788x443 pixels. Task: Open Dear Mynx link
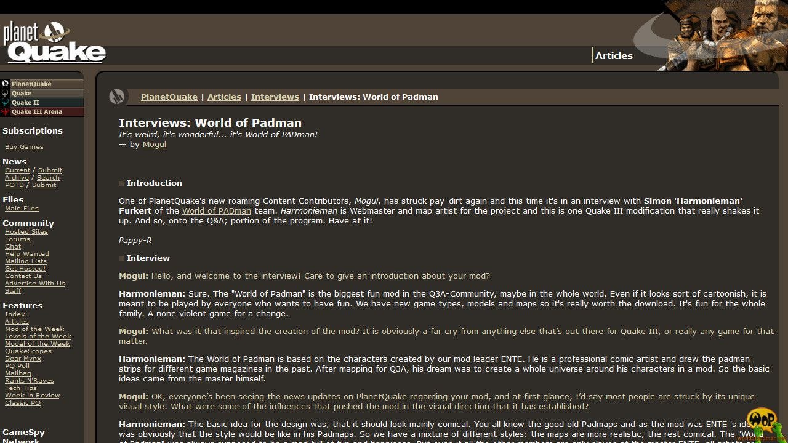(x=23, y=358)
